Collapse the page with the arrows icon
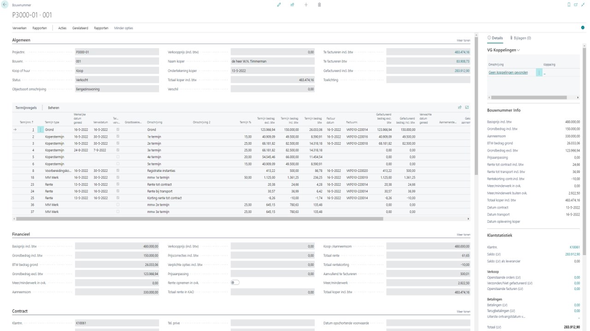590x331 pixels. coord(583,5)
